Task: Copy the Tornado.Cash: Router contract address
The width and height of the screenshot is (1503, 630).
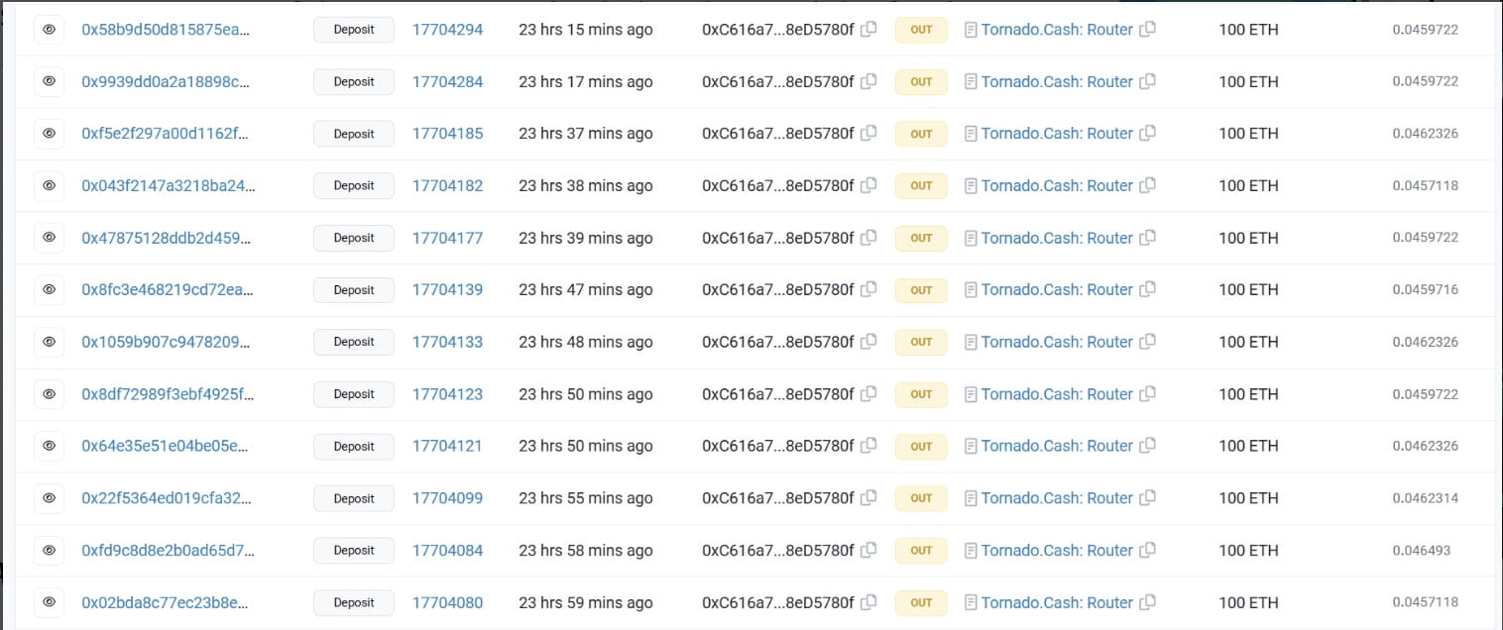Action: point(1148,30)
